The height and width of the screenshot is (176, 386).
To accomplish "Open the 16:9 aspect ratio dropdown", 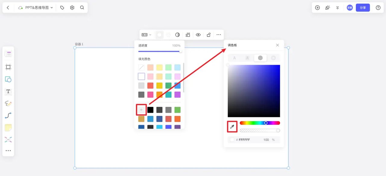I will coord(147,35).
